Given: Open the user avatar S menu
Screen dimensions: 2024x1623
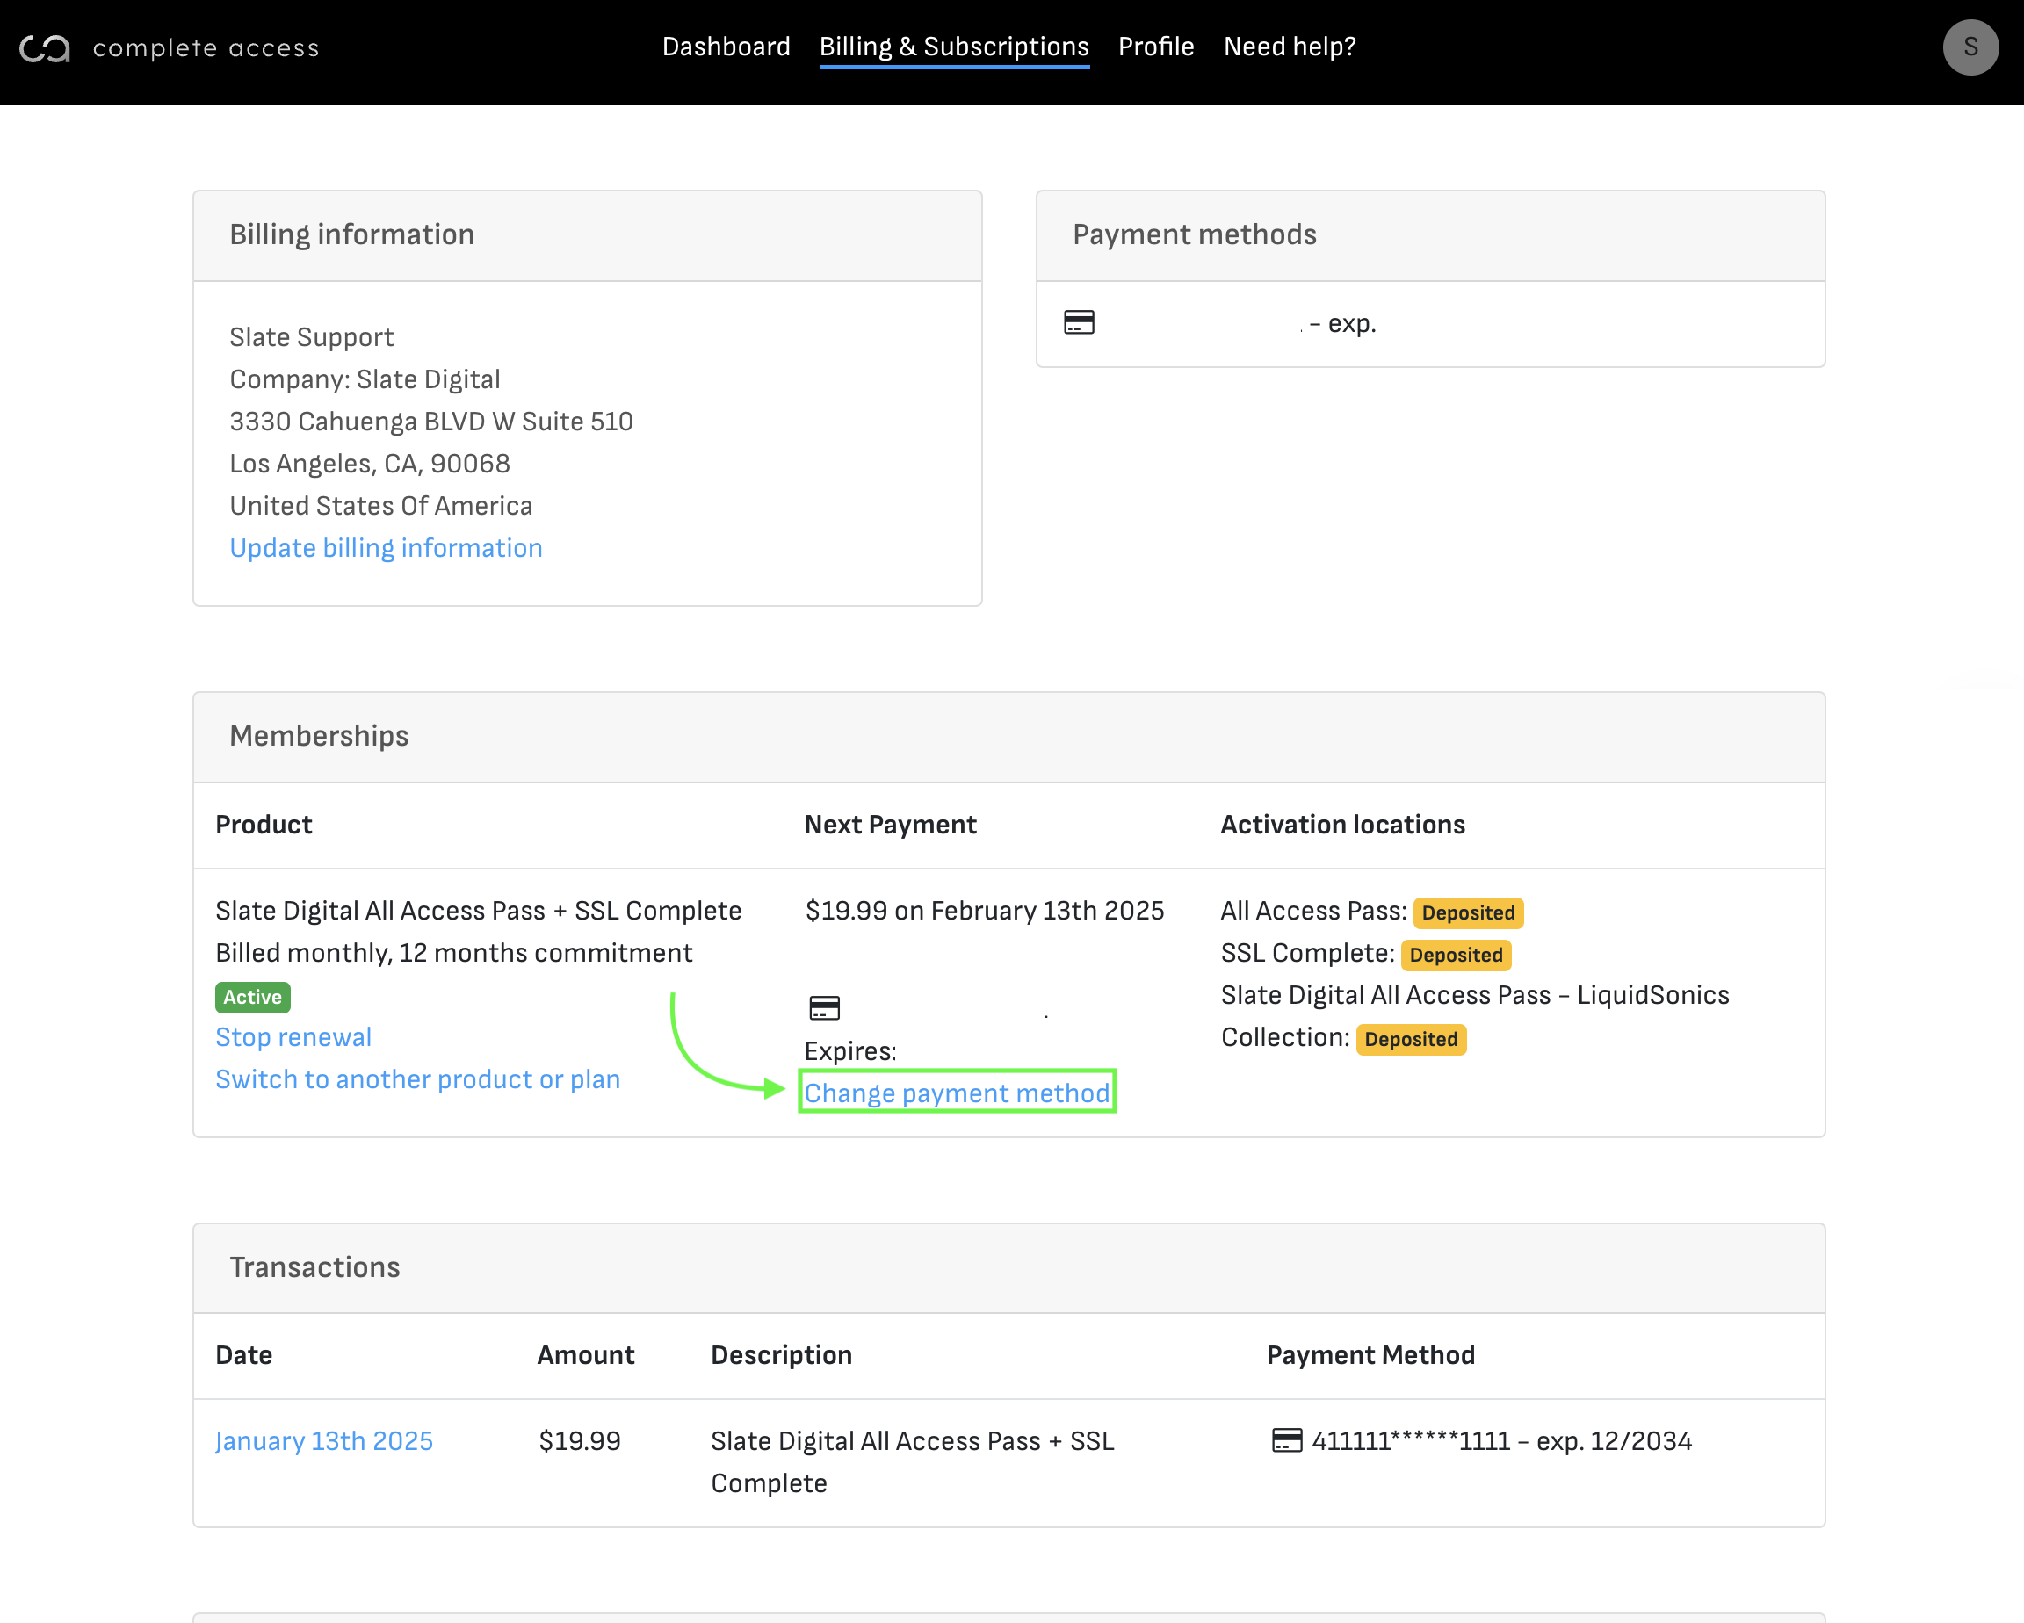Looking at the screenshot, I should click(x=1970, y=47).
